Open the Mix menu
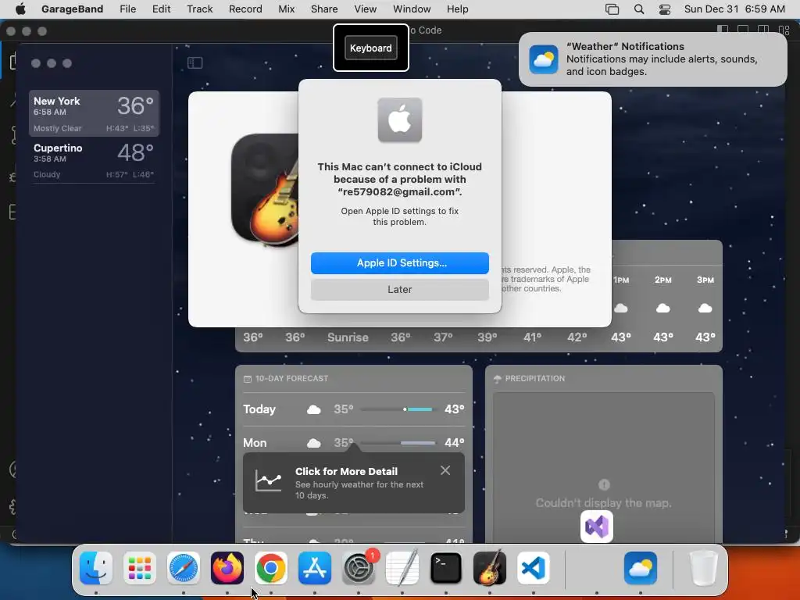Viewport: 800px width, 600px height. point(286,9)
